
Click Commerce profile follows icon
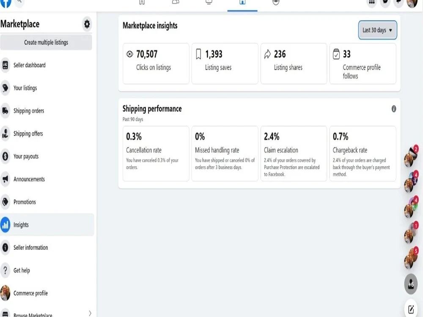click(x=336, y=54)
